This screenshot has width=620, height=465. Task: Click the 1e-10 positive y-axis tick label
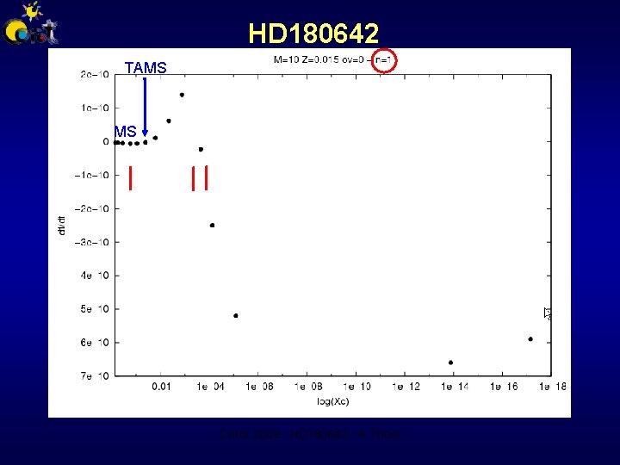coord(95,108)
